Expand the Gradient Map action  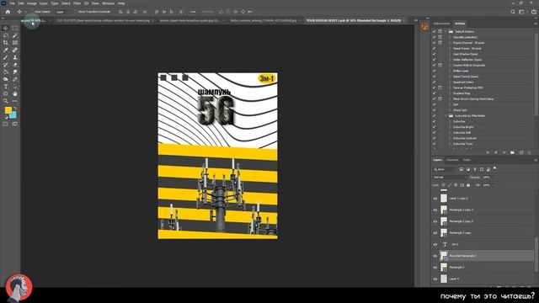click(x=450, y=93)
